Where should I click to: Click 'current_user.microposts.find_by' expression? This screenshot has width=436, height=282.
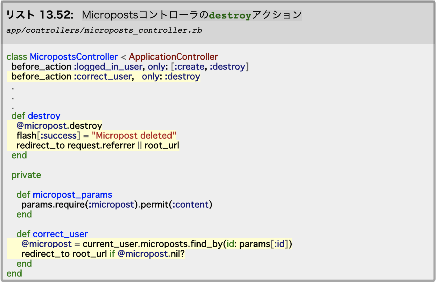pyautogui.click(x=152, y=244)
